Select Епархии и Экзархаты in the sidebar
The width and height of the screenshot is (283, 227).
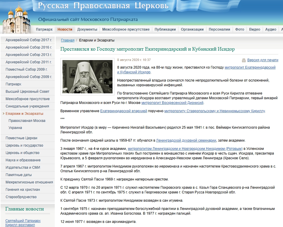pos(24,114)
